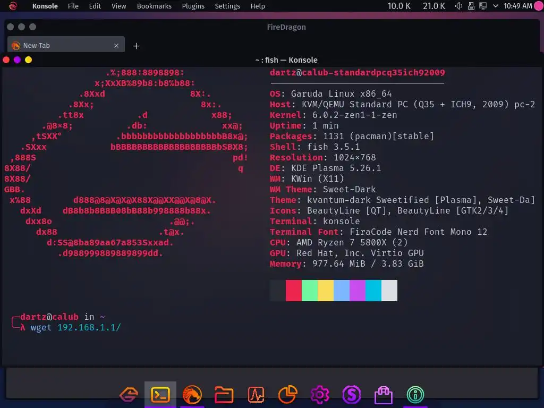Click the blue color block
544x408 pixels.
point(342,291)
